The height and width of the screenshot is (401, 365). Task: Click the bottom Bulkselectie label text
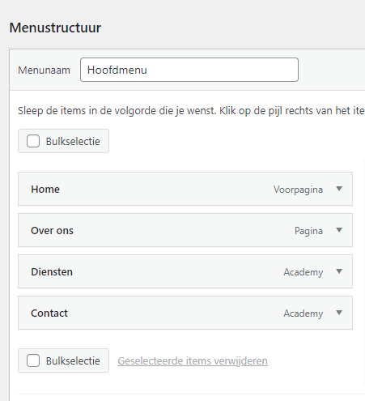[73, 360]
